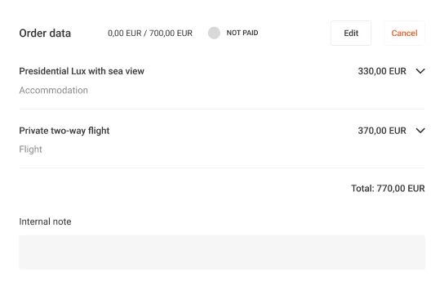Click the Order data heading
444x299 pixels.
45,33
